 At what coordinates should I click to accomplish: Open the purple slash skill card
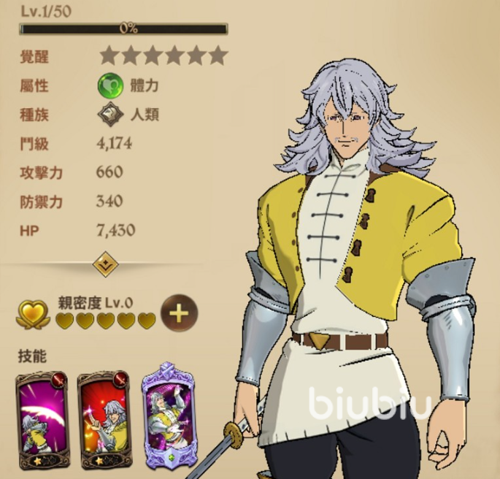point(42,421)
